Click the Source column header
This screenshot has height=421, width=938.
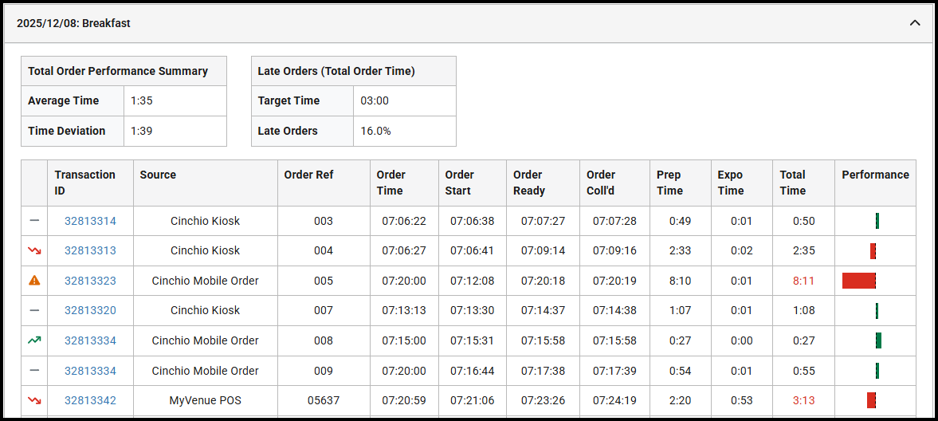coord(158,175)
